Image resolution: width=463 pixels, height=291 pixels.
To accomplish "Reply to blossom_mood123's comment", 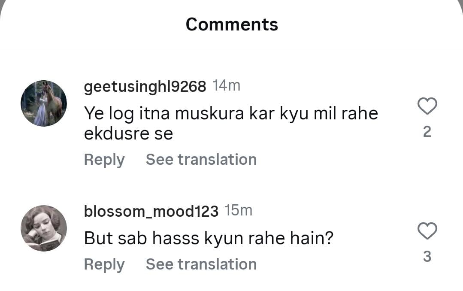I will tap(104, 264).
